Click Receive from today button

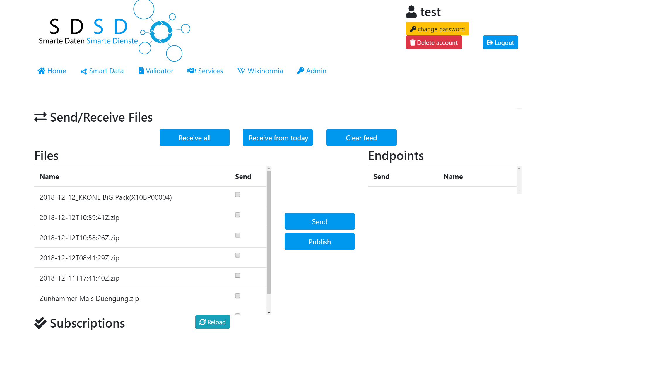click(278, 137)
